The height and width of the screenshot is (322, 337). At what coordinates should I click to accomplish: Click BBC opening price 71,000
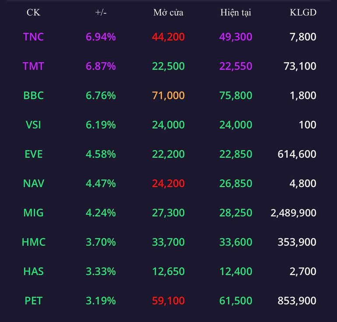pos(168,96)
